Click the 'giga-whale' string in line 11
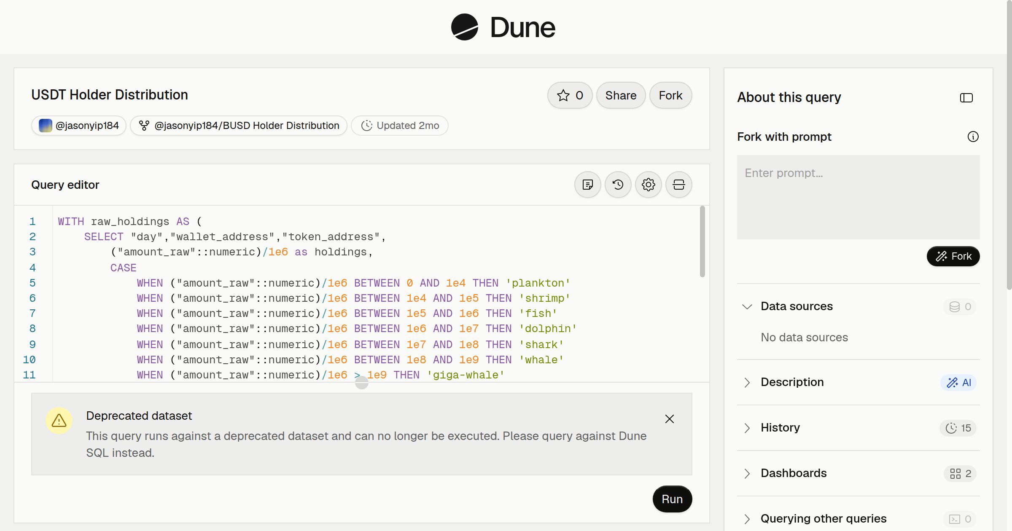1012x531 pixels. 466,375
